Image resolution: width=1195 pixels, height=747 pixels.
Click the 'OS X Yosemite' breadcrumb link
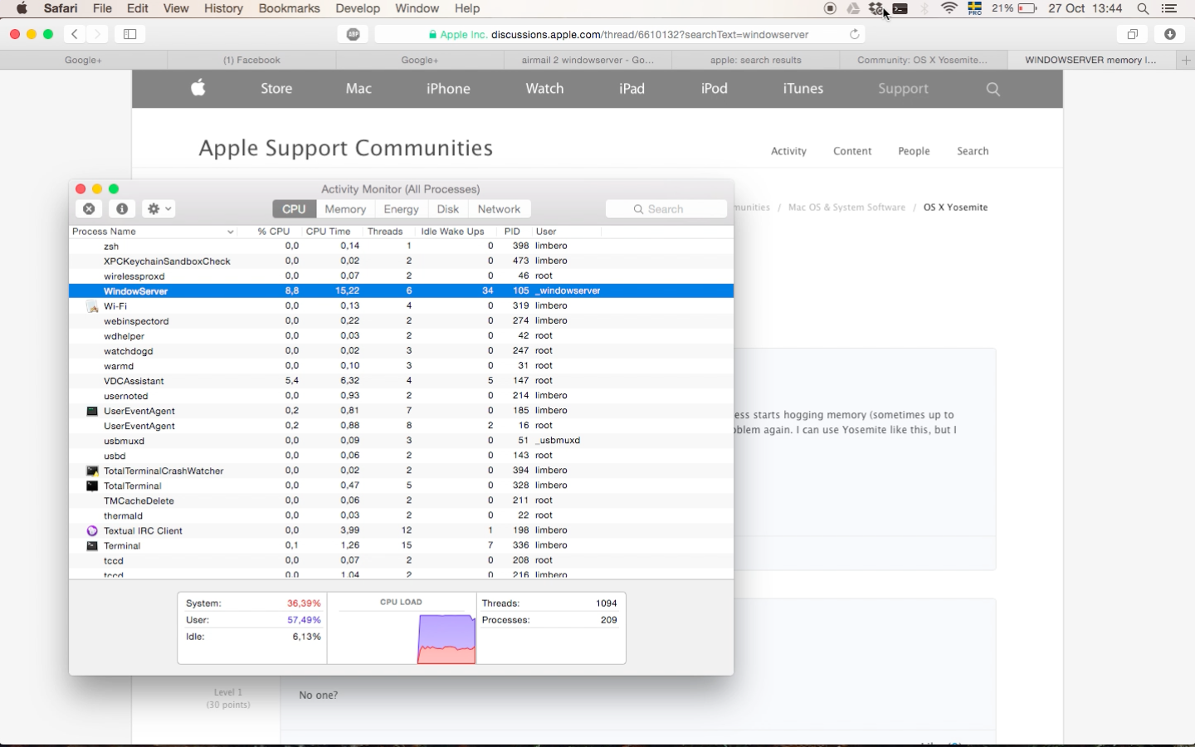tap(955, 207)
